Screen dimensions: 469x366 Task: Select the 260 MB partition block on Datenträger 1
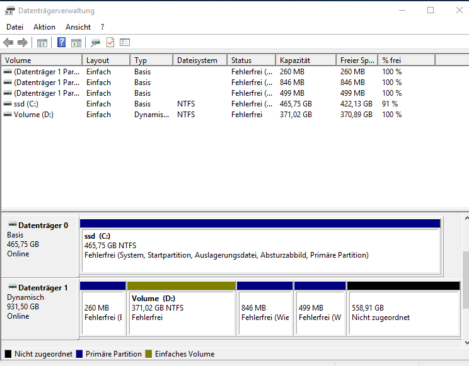[103, 309]
